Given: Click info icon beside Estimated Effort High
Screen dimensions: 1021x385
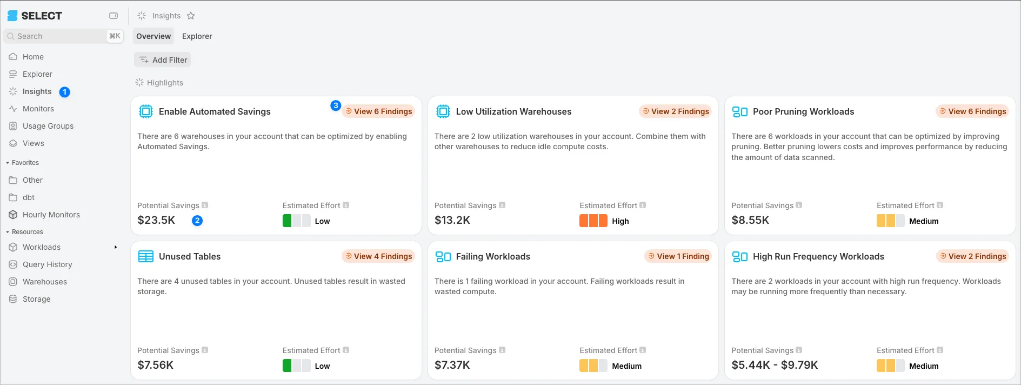Looking at the screenshot, I should [643, 205].
